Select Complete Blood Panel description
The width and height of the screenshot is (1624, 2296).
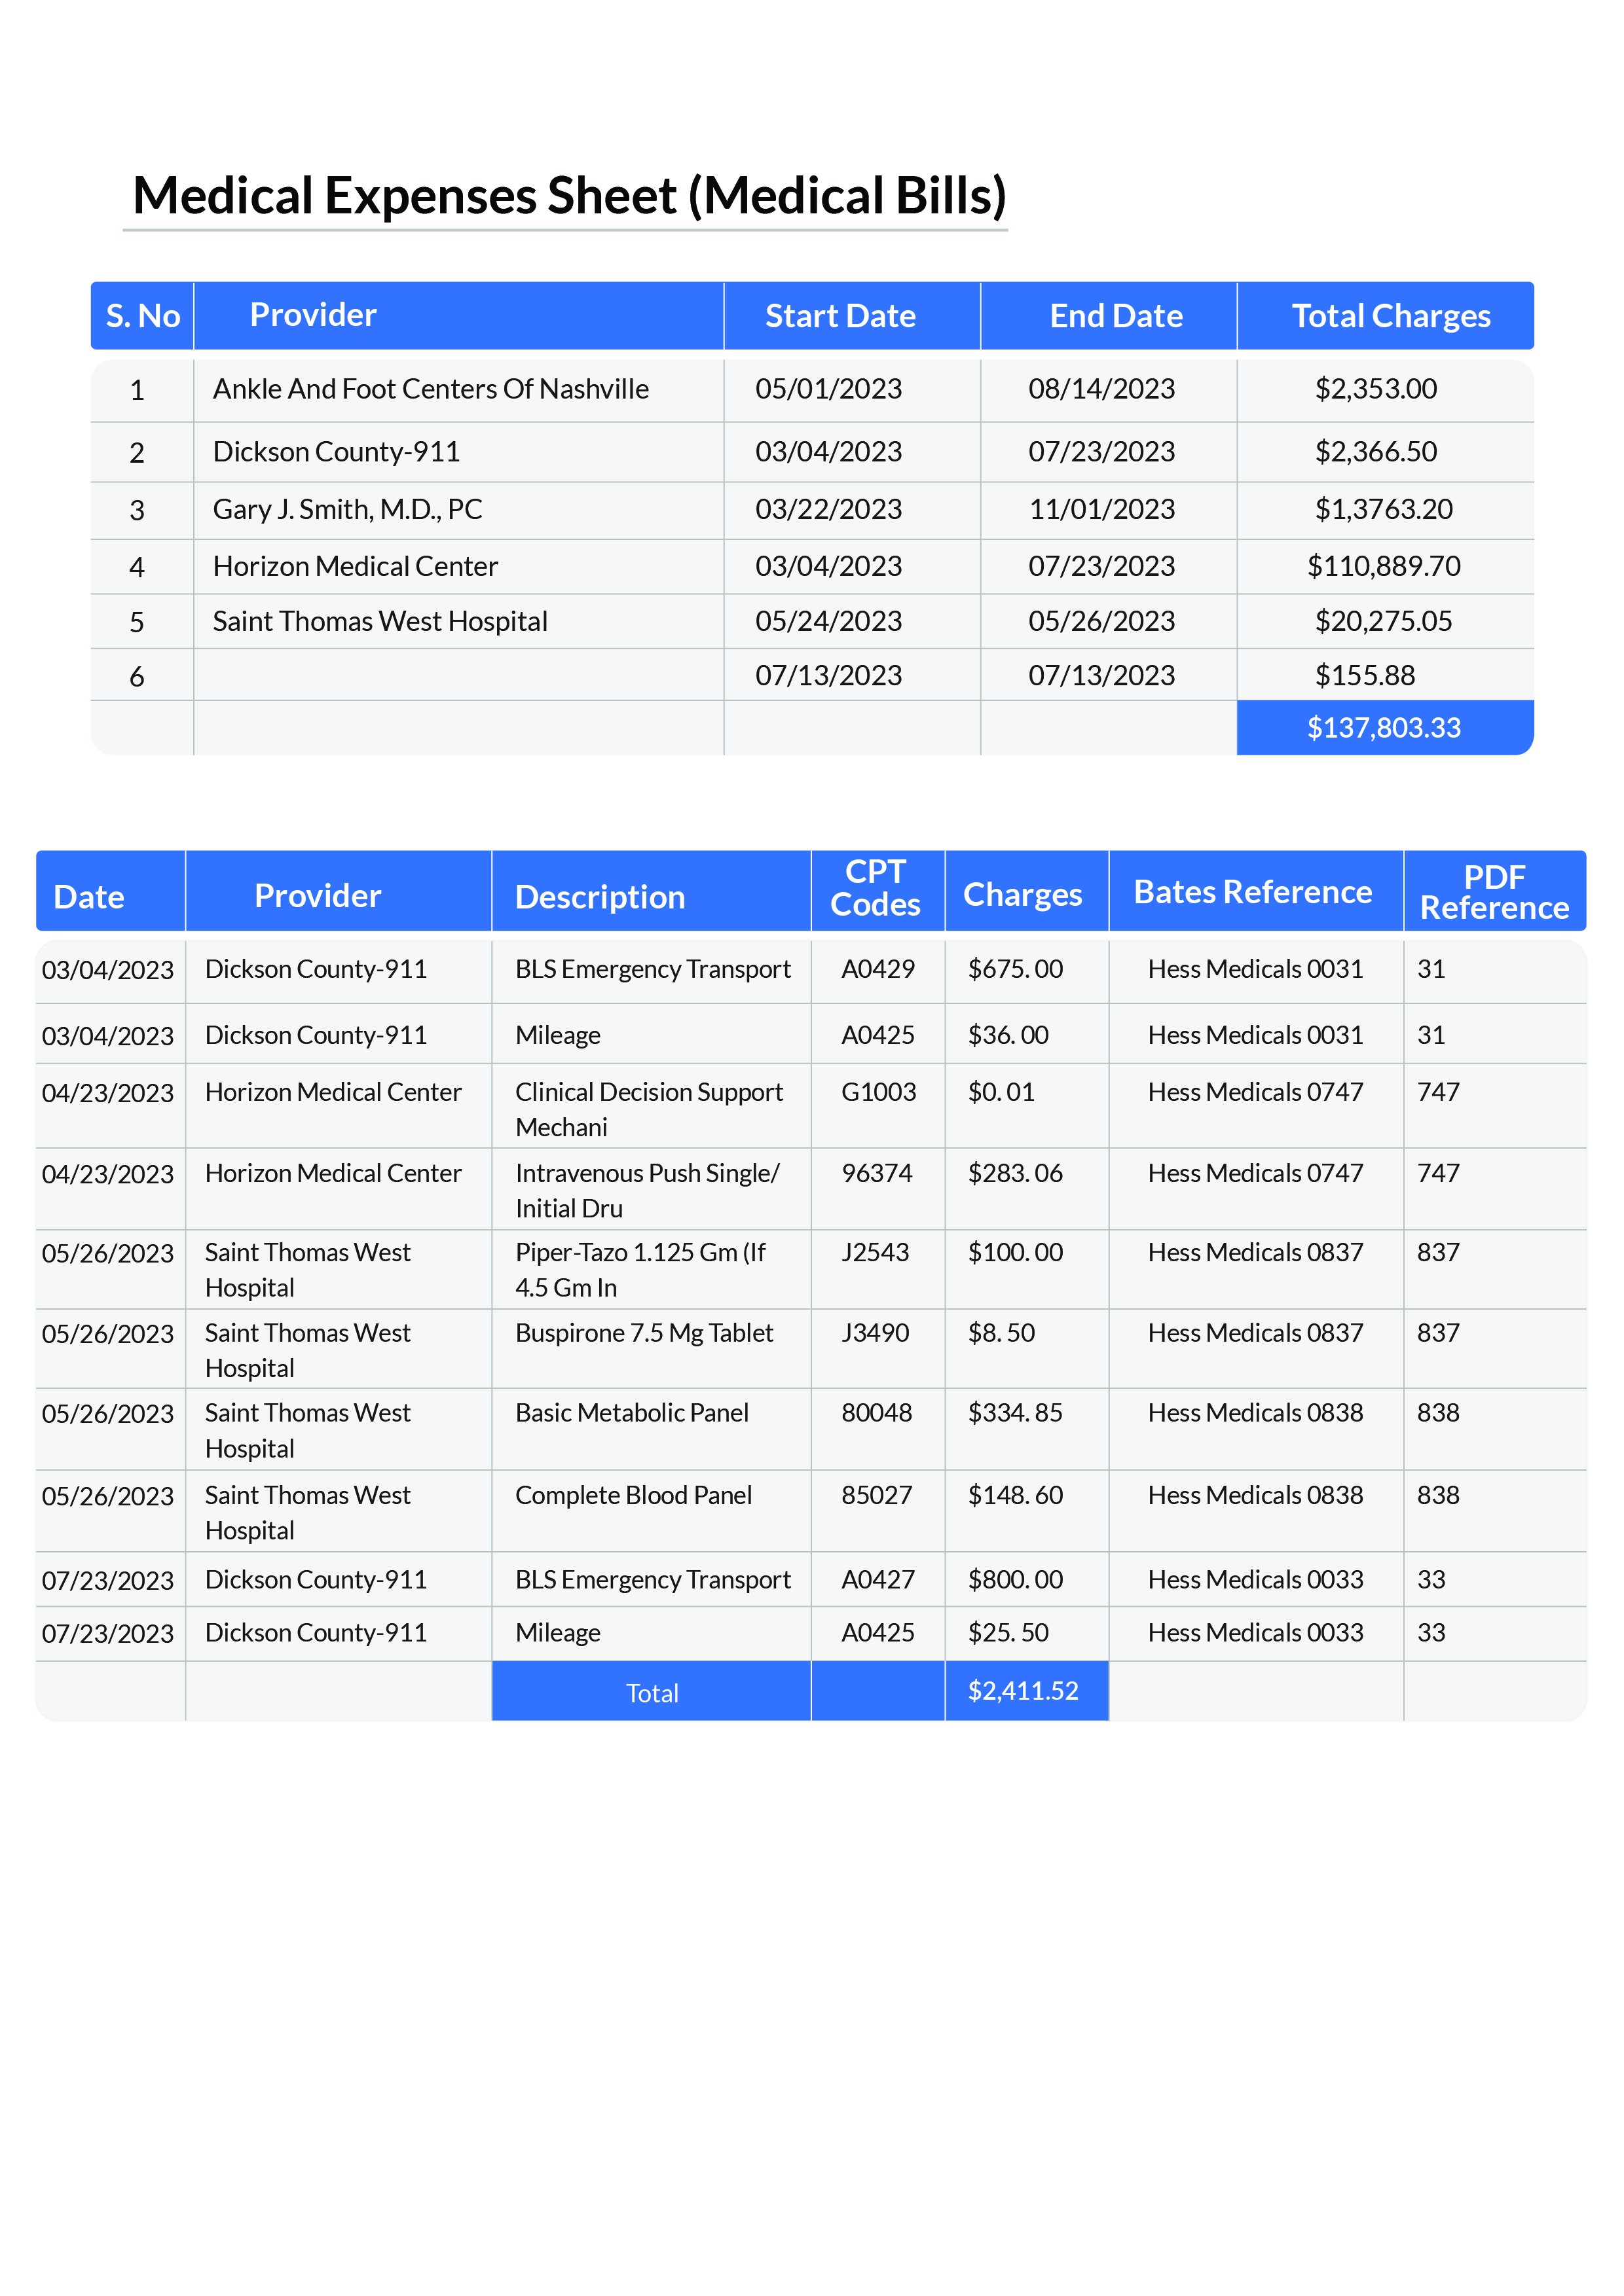[633, 1495]
